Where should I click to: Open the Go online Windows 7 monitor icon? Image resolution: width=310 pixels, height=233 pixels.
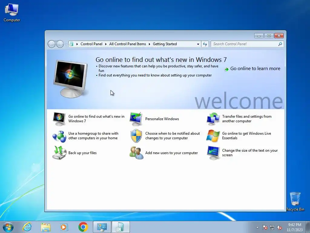tap(59, 119)
